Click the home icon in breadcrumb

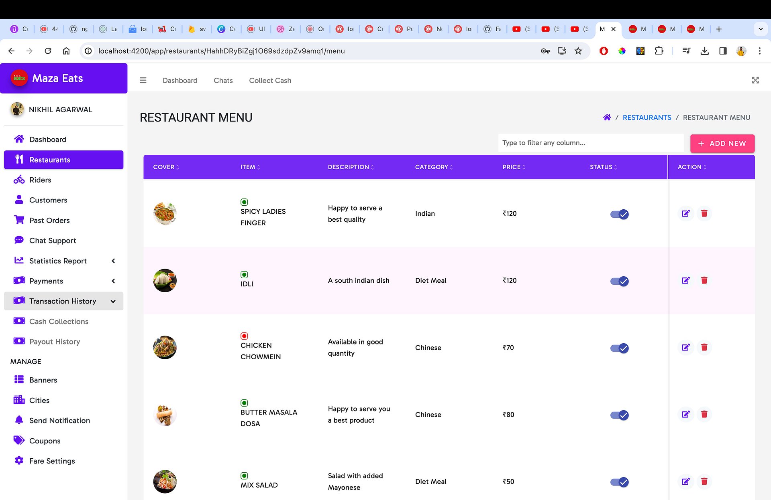pos(607,117)
